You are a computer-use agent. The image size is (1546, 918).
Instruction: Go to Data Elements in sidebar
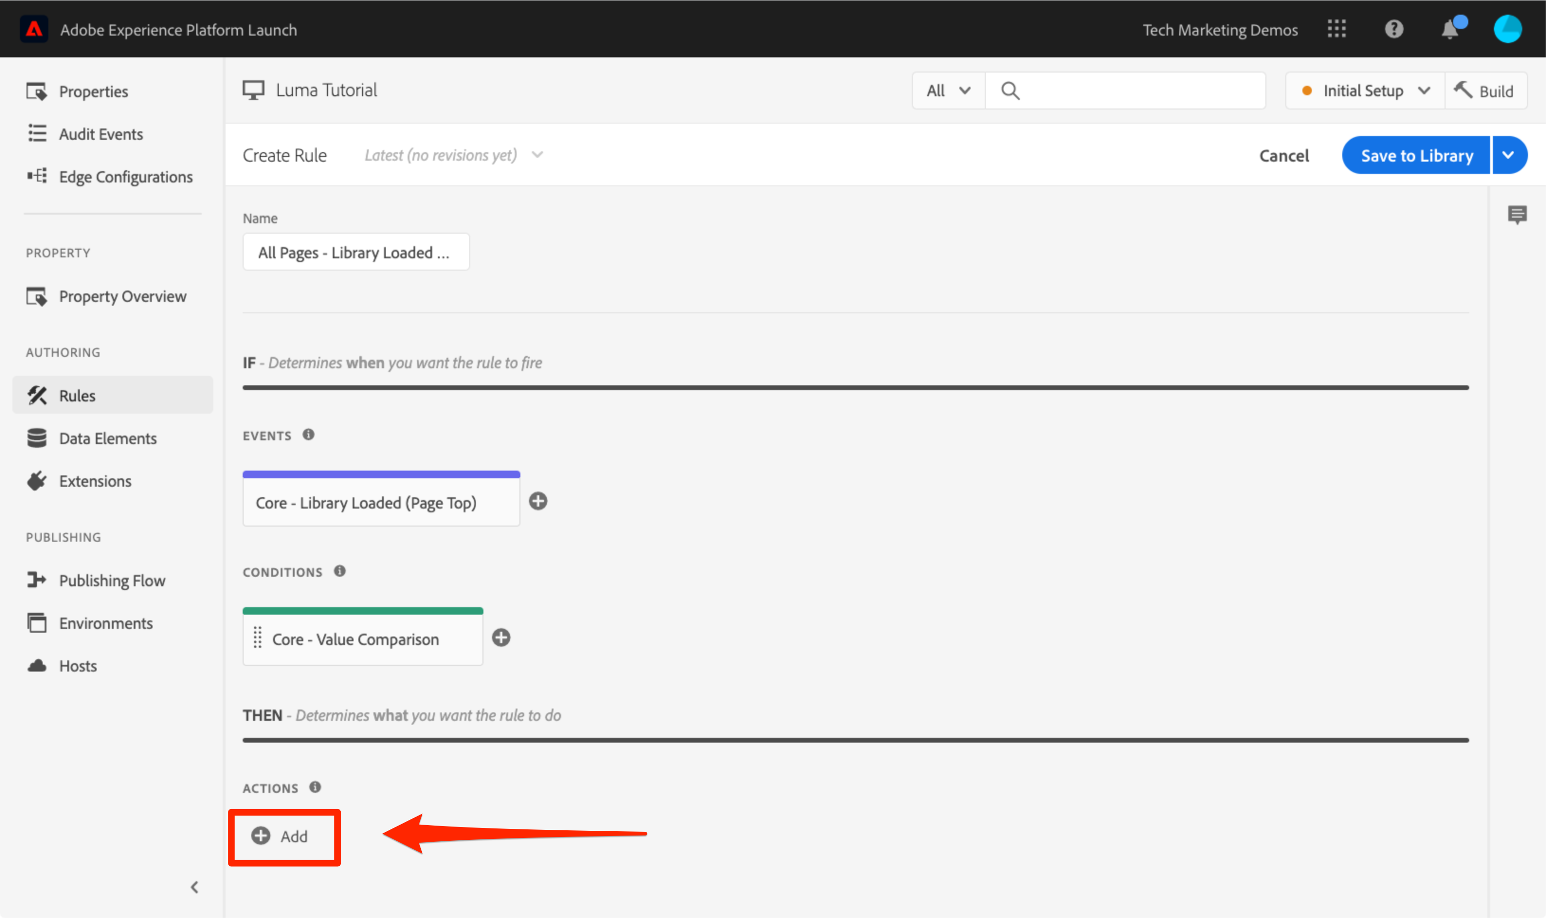pyautogui.click(x=108, y=438)
